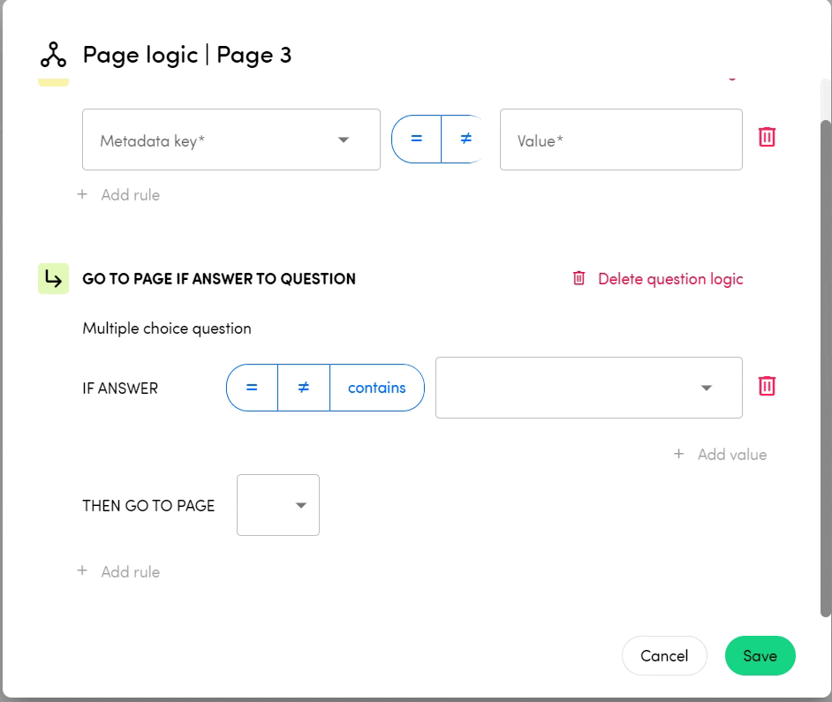
Task: Click trash icon beside Delete question logic
Action: coord(579,279)
